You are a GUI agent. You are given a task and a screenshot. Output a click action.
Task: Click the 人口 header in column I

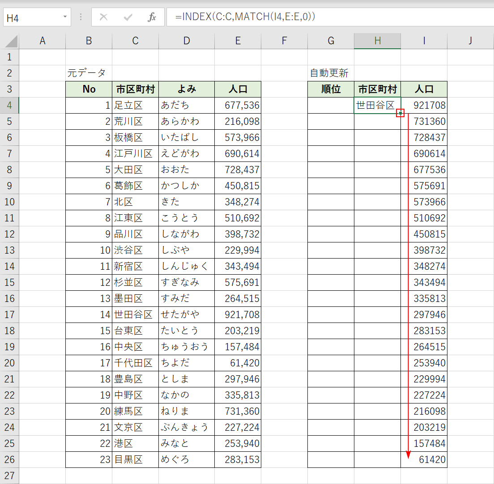pos(424,89)
